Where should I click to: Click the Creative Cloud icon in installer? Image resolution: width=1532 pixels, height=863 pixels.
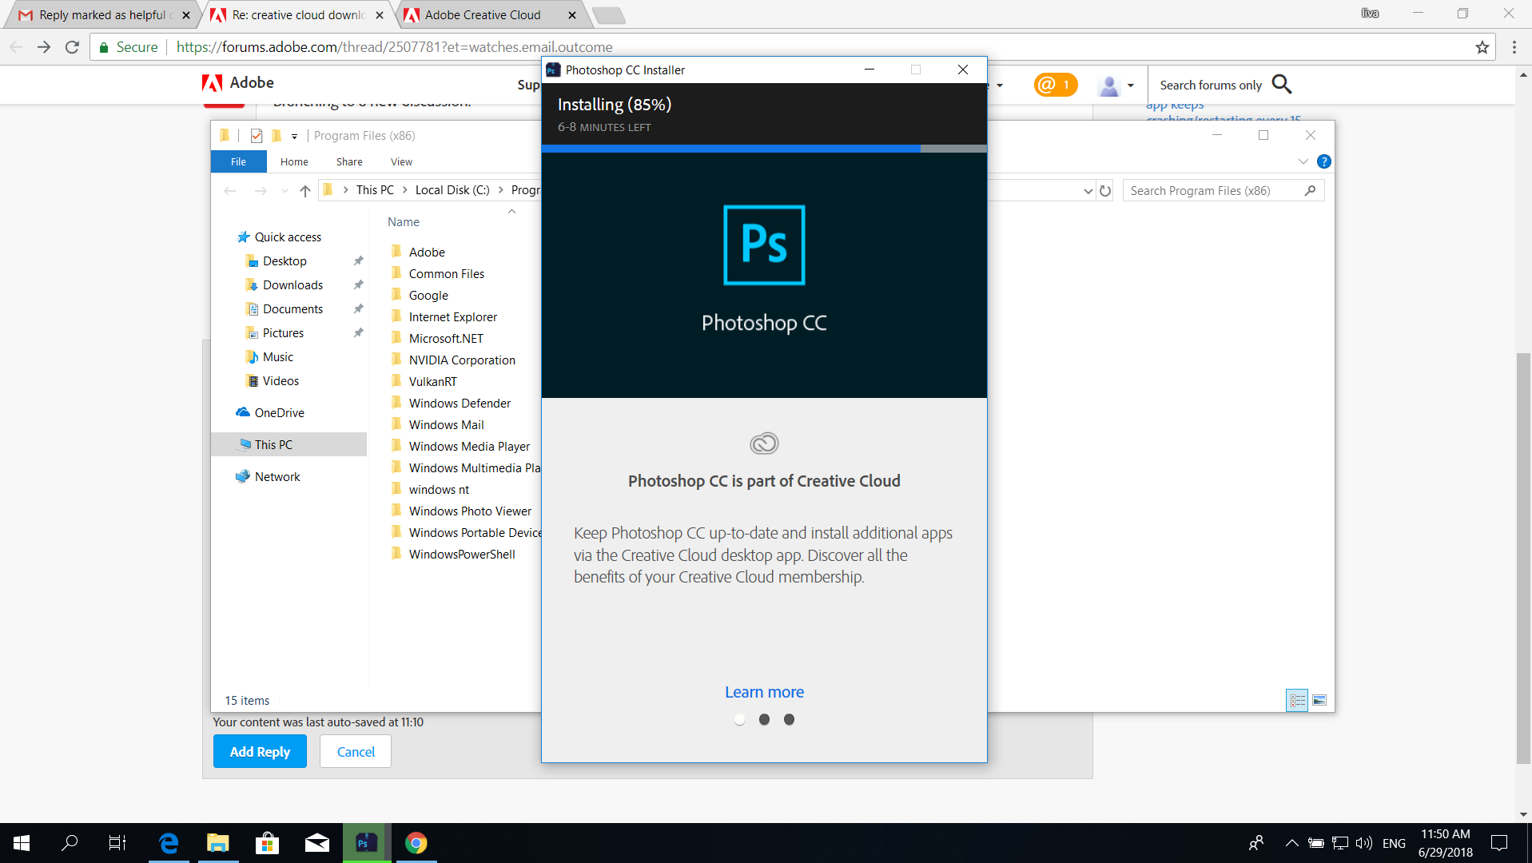click(x=764, y=443)
